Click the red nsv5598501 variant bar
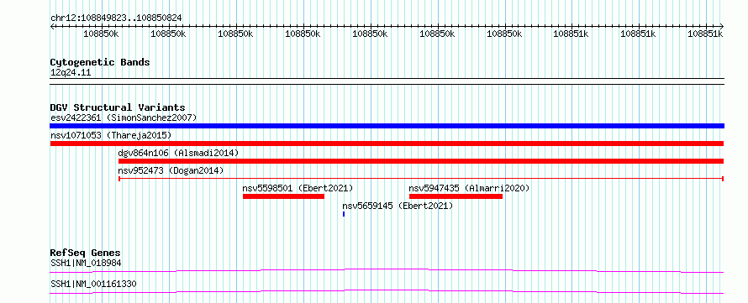This screenshot has height=303, width=748. point(283,196)
